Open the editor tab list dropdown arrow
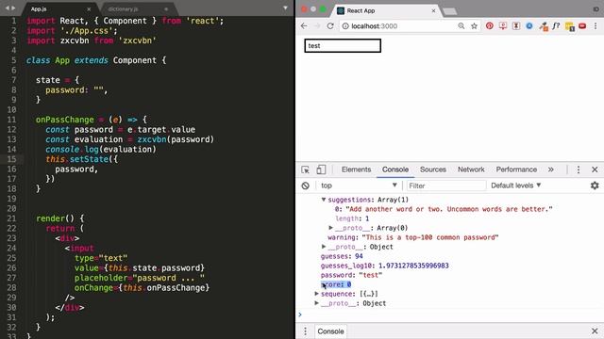The height and width of the screenshot is (339, 604). (285, 8)
